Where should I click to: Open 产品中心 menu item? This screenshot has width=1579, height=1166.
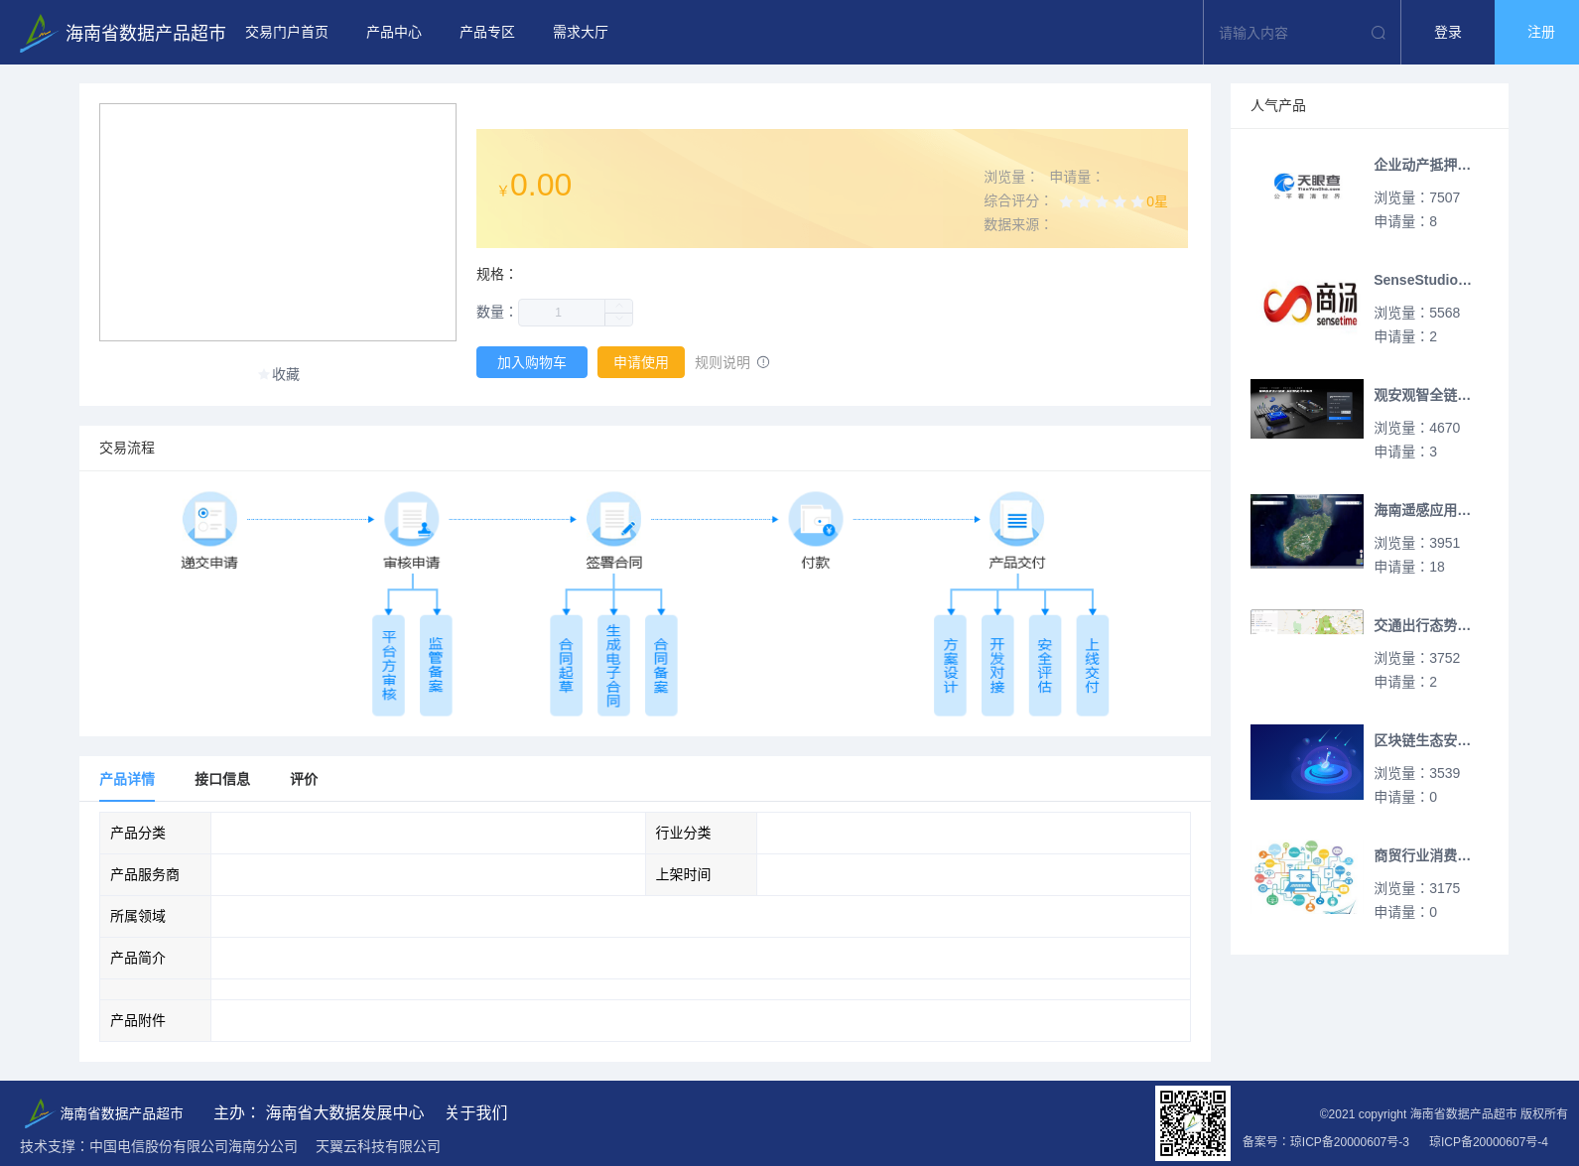tap(394, 33)
